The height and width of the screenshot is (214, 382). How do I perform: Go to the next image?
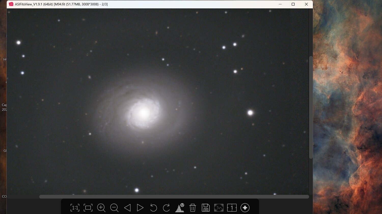(140, 208)
